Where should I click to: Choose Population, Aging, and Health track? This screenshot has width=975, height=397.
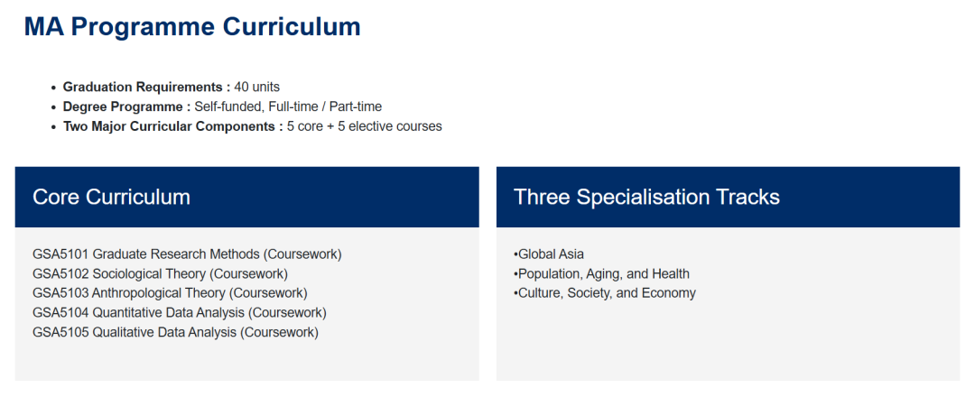click(x=603, y=274)
